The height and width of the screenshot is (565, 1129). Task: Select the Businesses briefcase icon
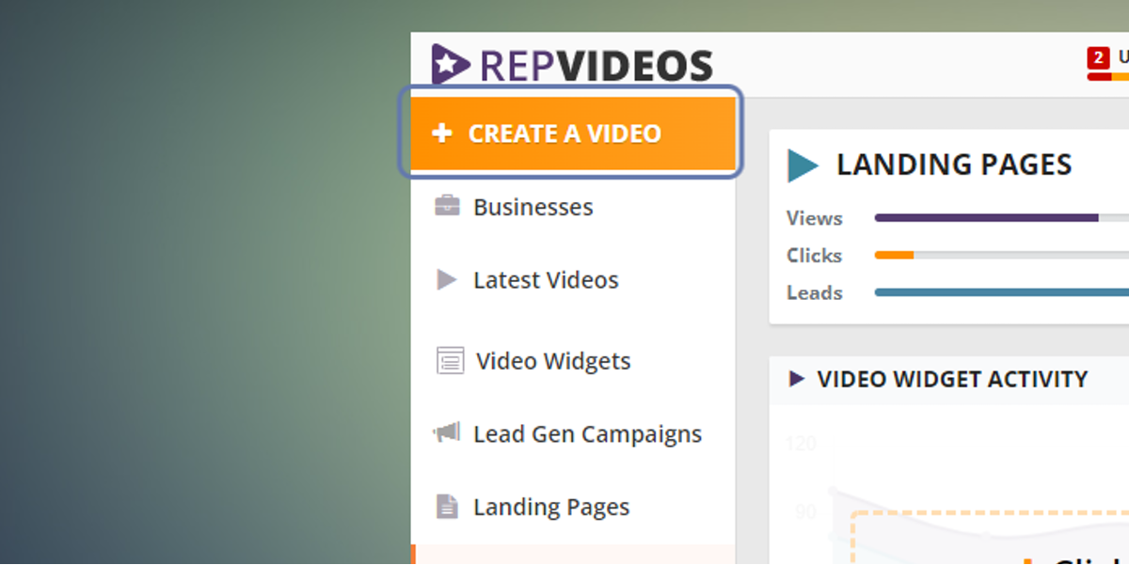[x=449, y=206]
